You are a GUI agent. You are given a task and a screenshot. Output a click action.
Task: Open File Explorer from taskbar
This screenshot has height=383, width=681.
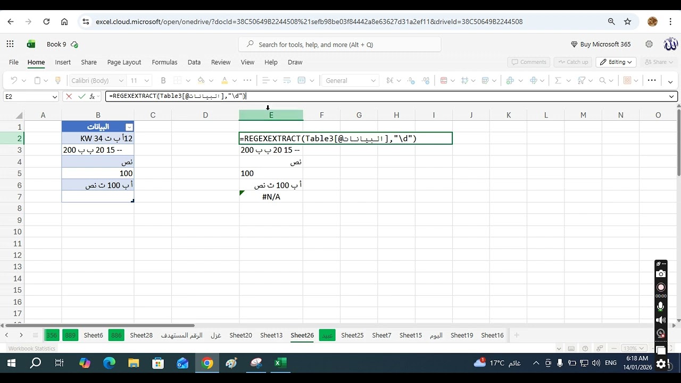(134, 363)
